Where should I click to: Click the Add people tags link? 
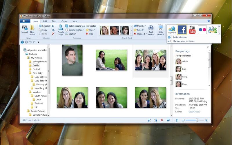click(x=183, y=55)
